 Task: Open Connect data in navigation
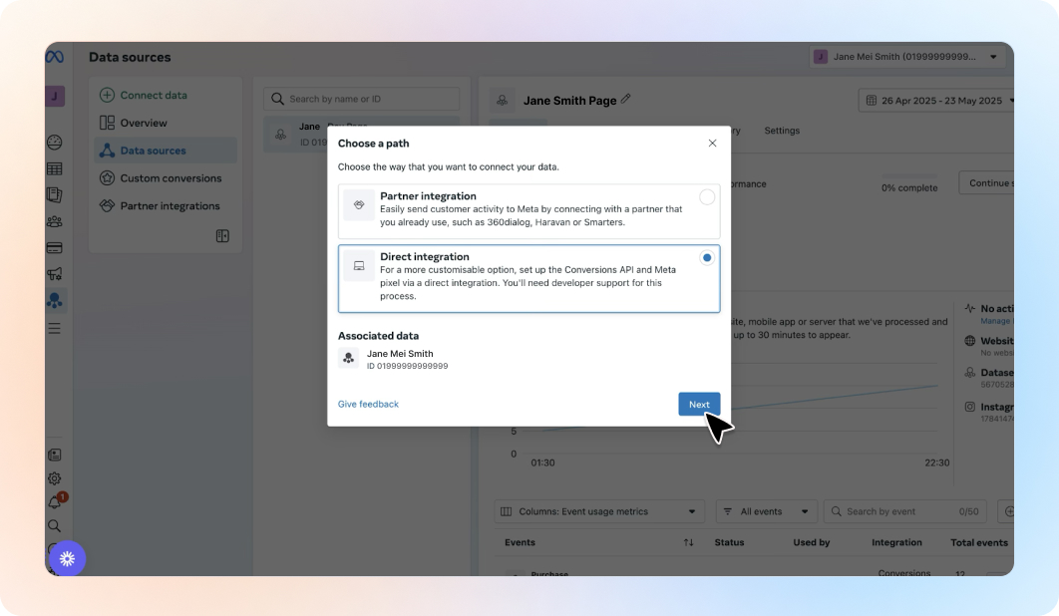tap(153, 96)
